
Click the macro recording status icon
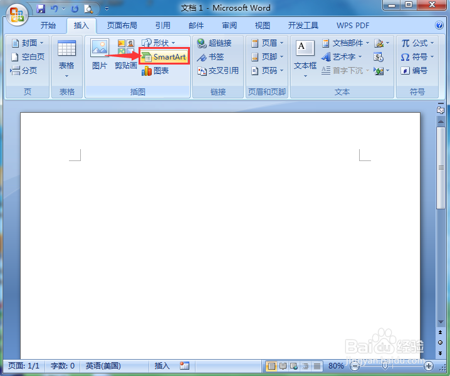(x=184, y=366)
